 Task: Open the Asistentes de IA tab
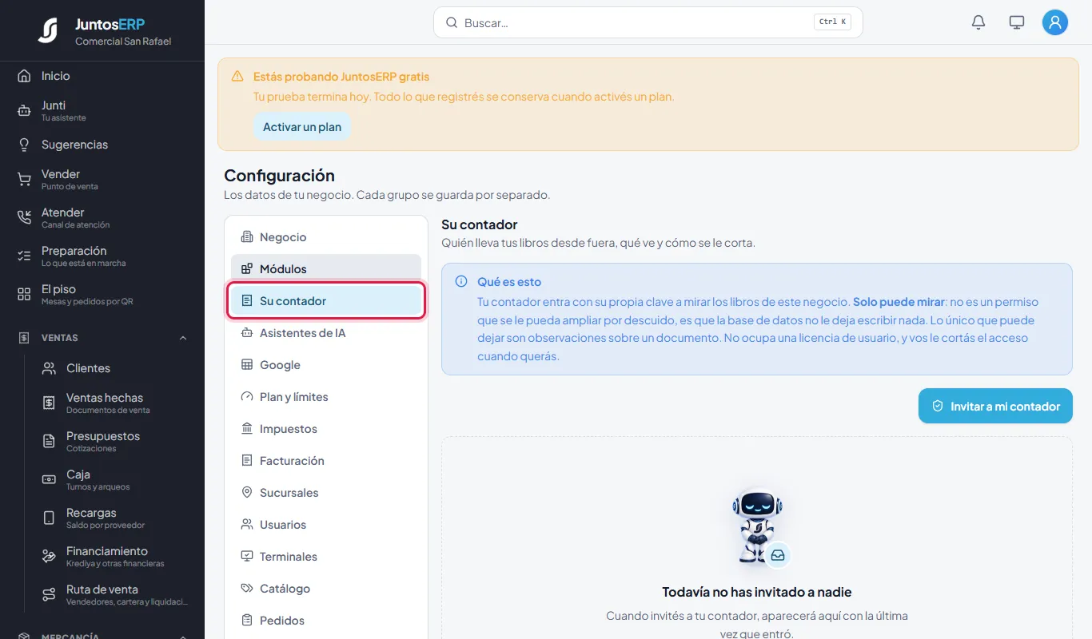[326, 333]
